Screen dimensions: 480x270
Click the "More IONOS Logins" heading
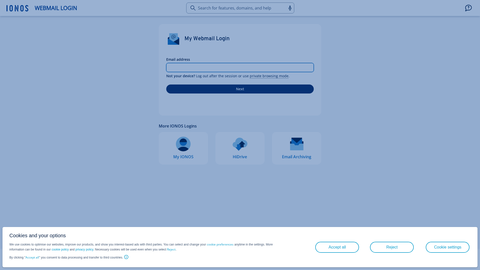tap(178, 126)
